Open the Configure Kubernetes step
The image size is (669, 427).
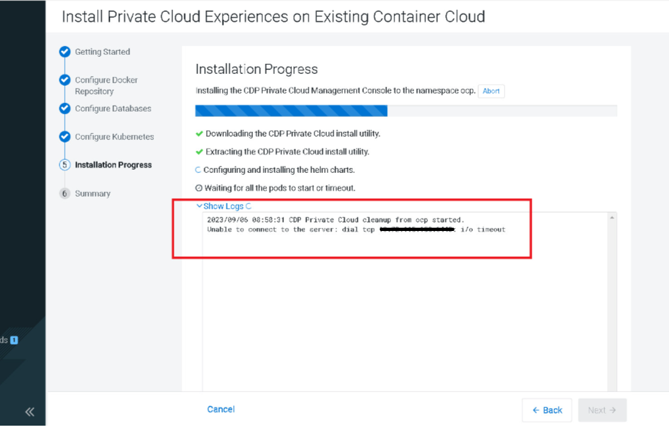114,137
